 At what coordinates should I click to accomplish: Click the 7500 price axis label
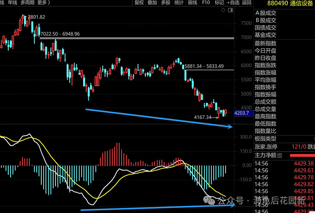246,23
